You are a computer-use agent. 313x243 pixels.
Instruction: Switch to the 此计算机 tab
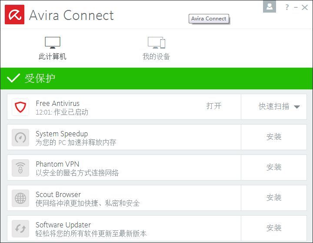pyautogui.click(x=53, y=49)
